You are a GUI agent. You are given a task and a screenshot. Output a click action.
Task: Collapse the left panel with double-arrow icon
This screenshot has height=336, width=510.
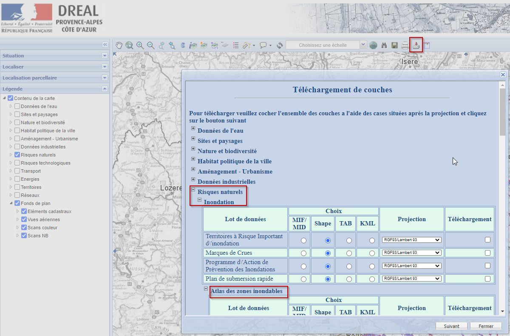(105, 45)
